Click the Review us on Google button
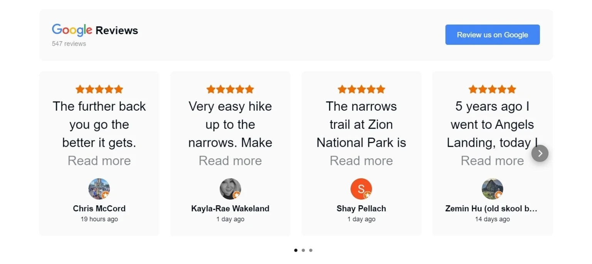 click(492, 35)
